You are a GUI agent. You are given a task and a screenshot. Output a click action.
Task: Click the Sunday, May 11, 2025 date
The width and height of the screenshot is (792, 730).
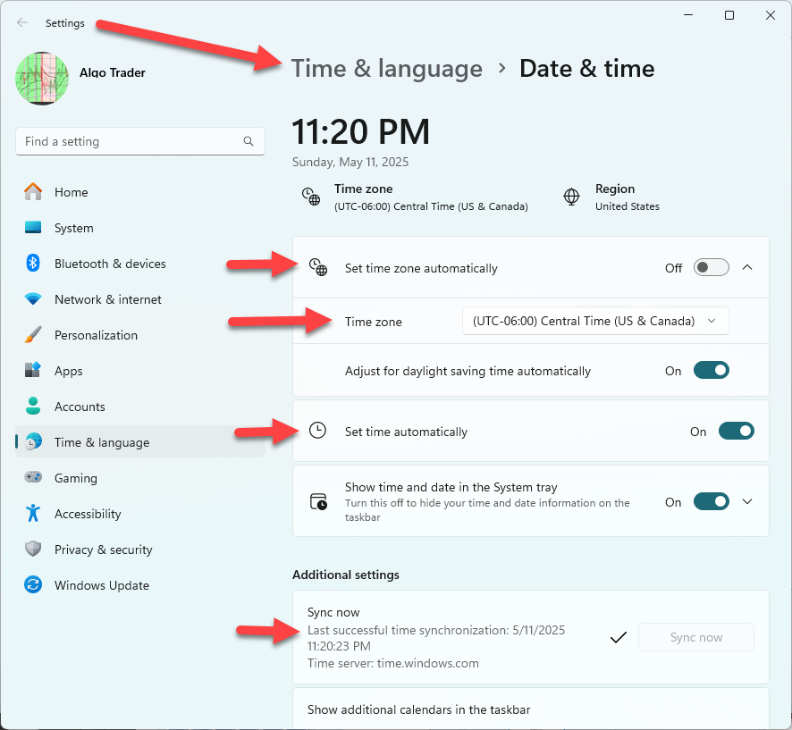click(x=350, y=162)
